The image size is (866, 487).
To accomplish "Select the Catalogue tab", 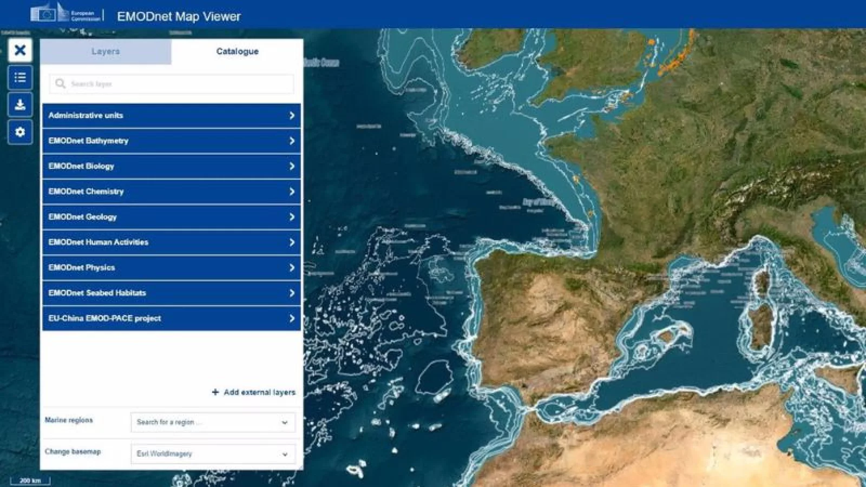I will tap(237, 51).
